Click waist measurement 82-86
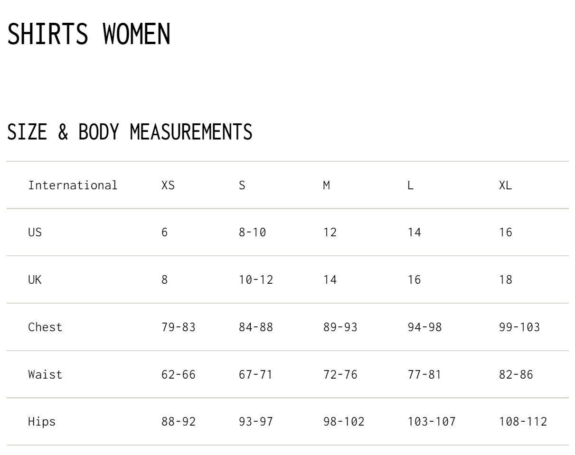Viewport: 575px width, 455px height. pyautogui.click(x=516, y=375)
